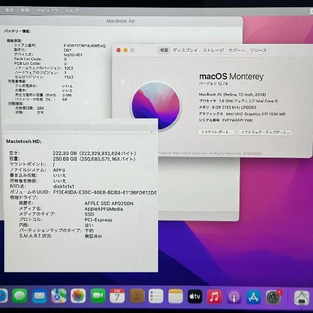Screen dimensions: 313x313
Task: Open the Contacts app icon
Action: coord(137,296)
